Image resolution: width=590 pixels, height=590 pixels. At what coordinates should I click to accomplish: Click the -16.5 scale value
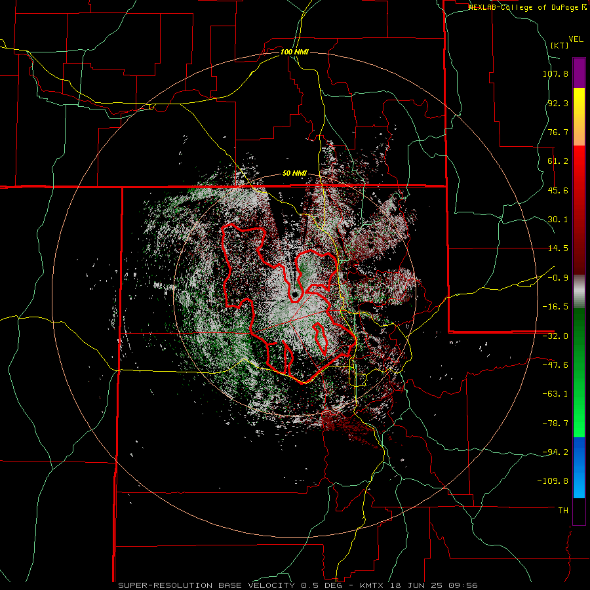(x=555, y=307)
